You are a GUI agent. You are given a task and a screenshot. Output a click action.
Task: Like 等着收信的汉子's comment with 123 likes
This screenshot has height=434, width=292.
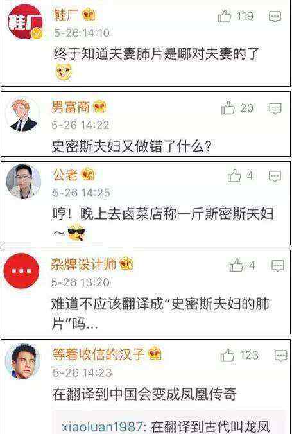point(227,355)
